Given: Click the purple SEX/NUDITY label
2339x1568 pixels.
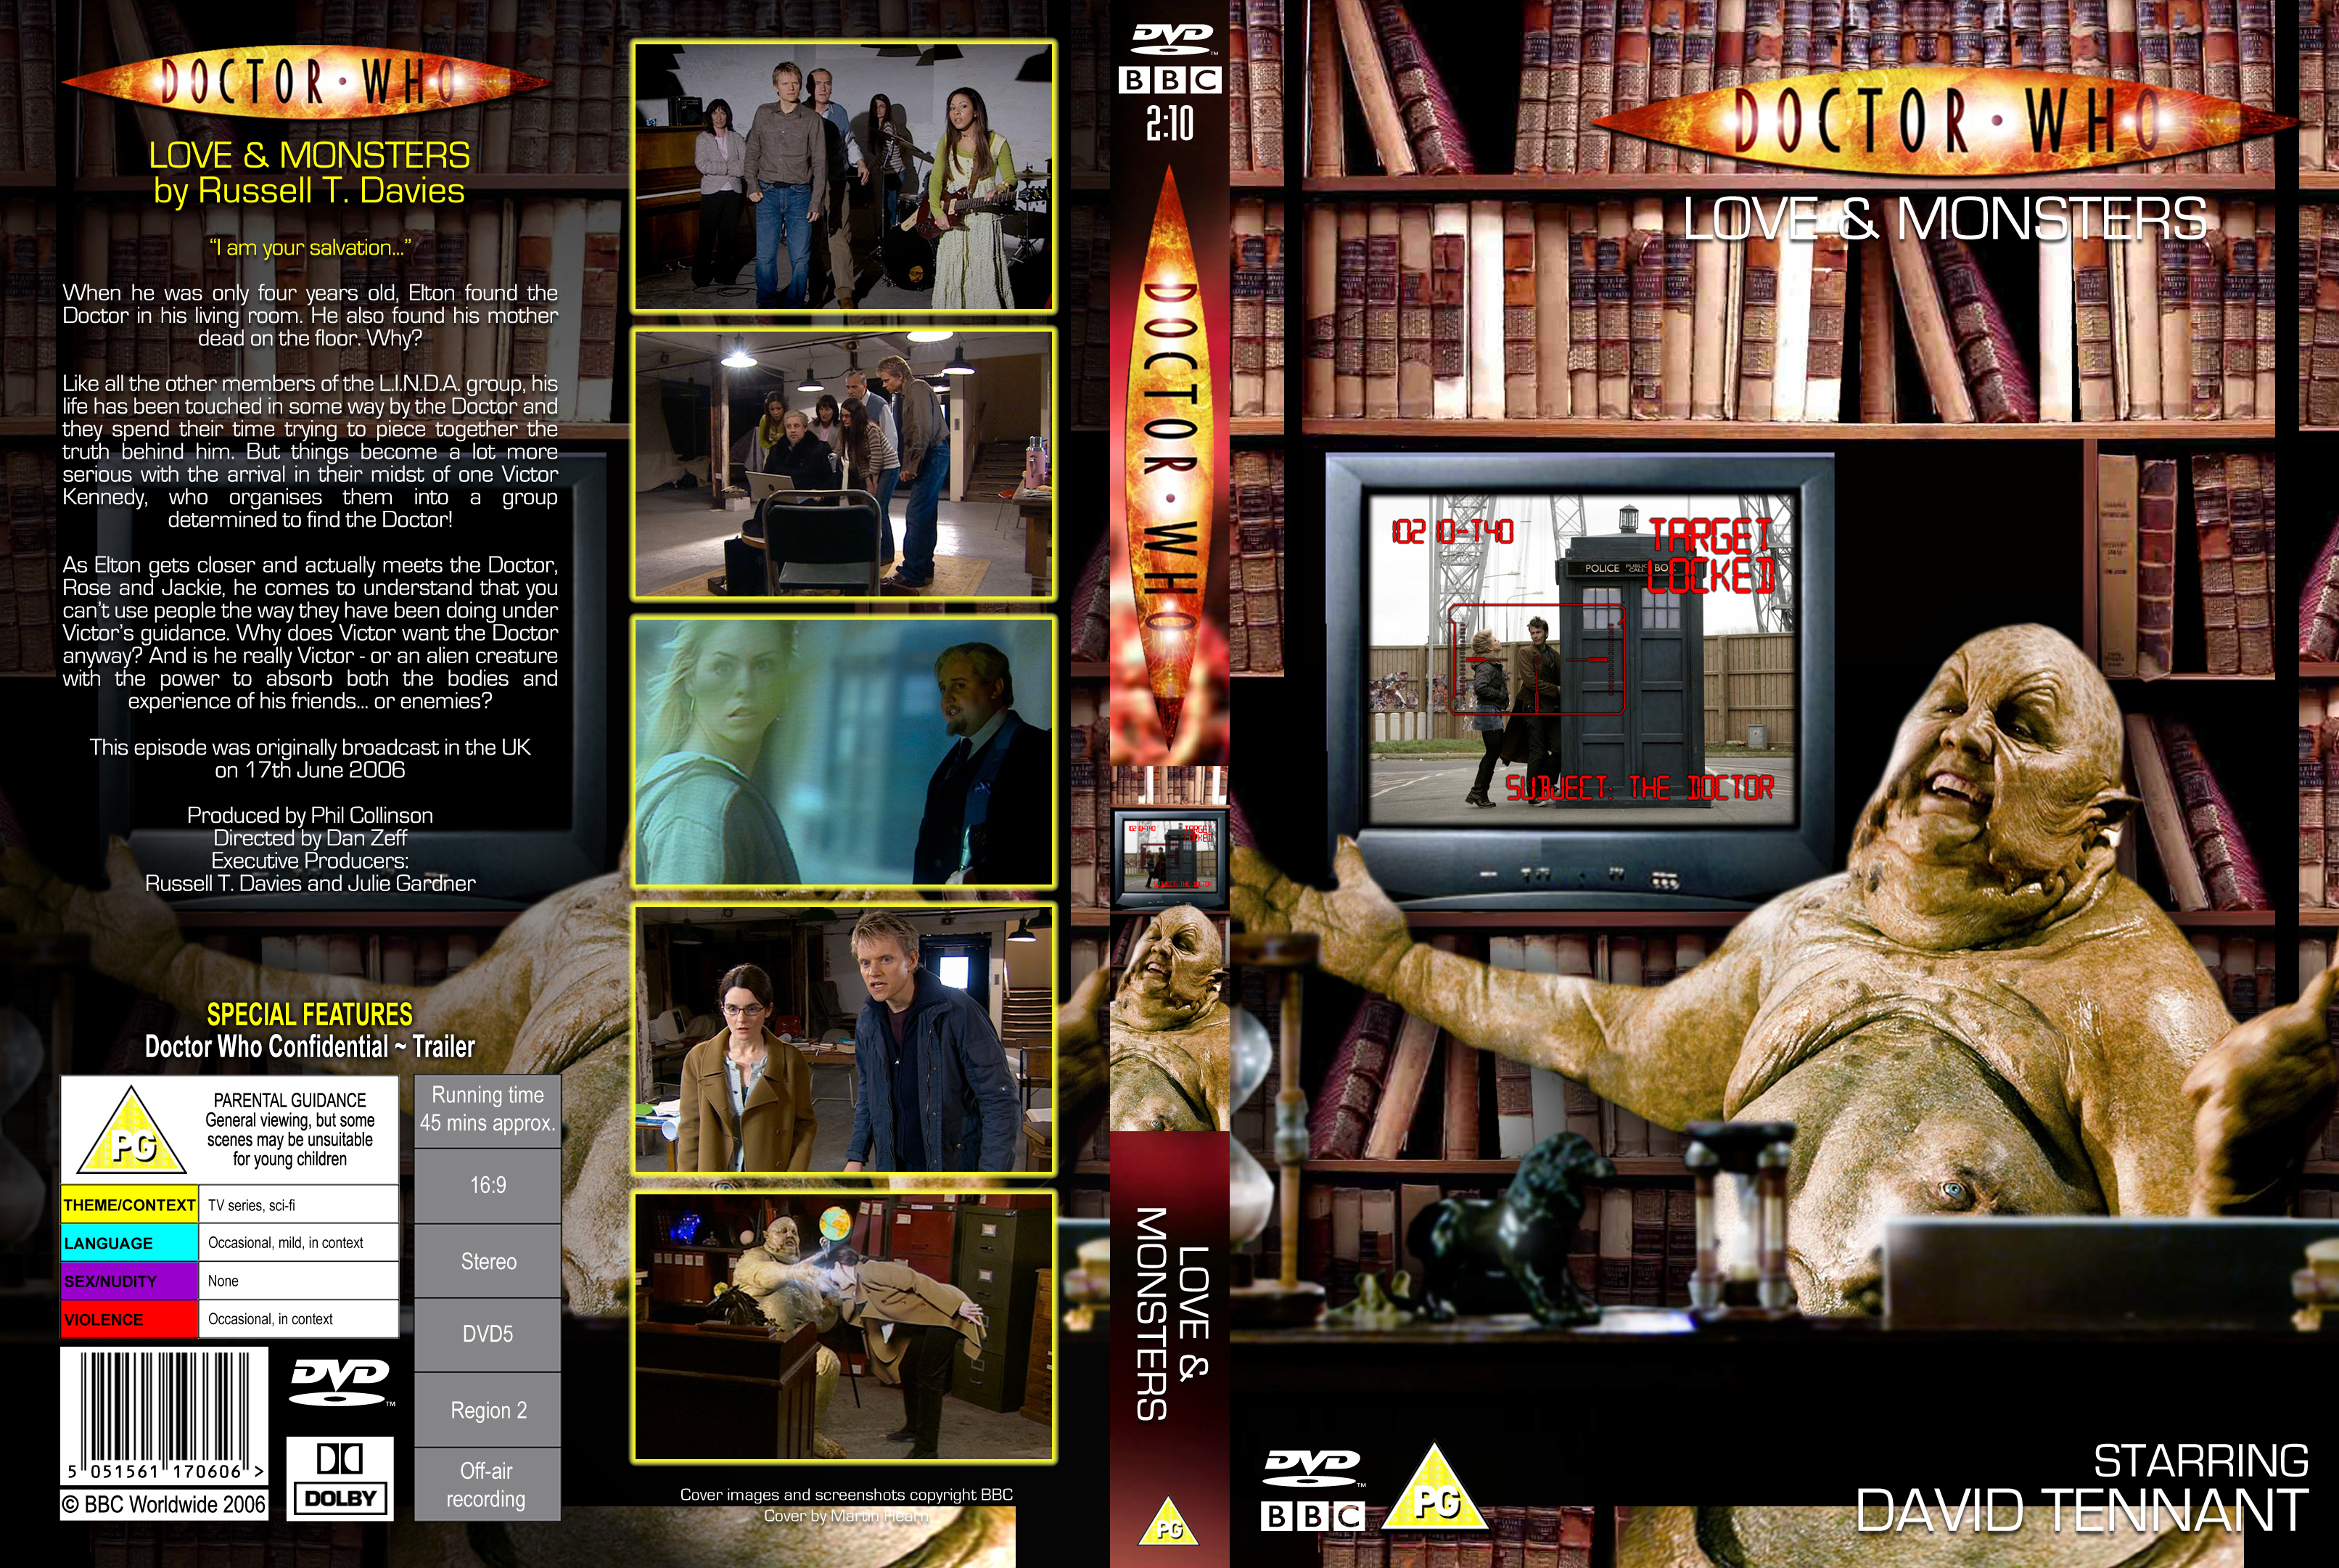Looking at the screenshot, I should (x=130, y=1281).
